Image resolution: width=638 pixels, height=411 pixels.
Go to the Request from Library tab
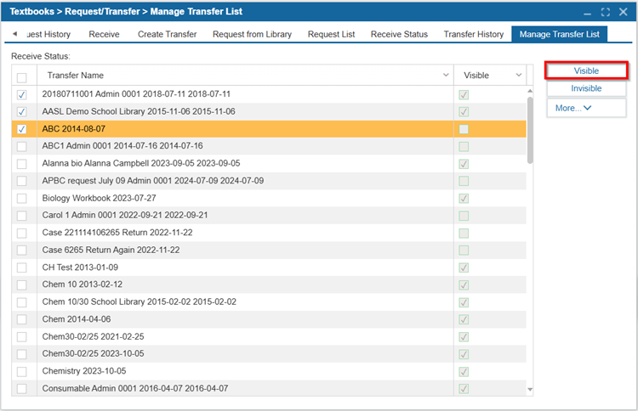(x=253, y=35)
